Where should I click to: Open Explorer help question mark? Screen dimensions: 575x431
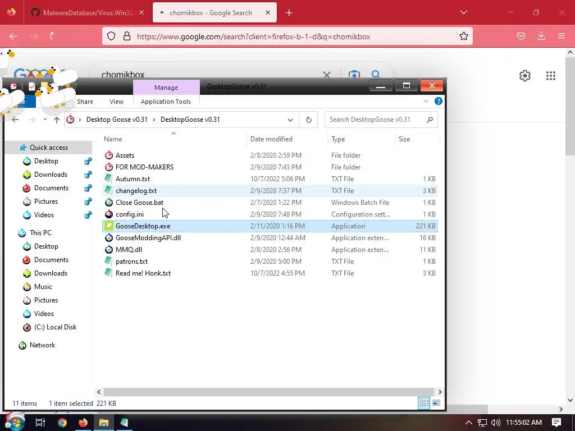coord(438,101)
